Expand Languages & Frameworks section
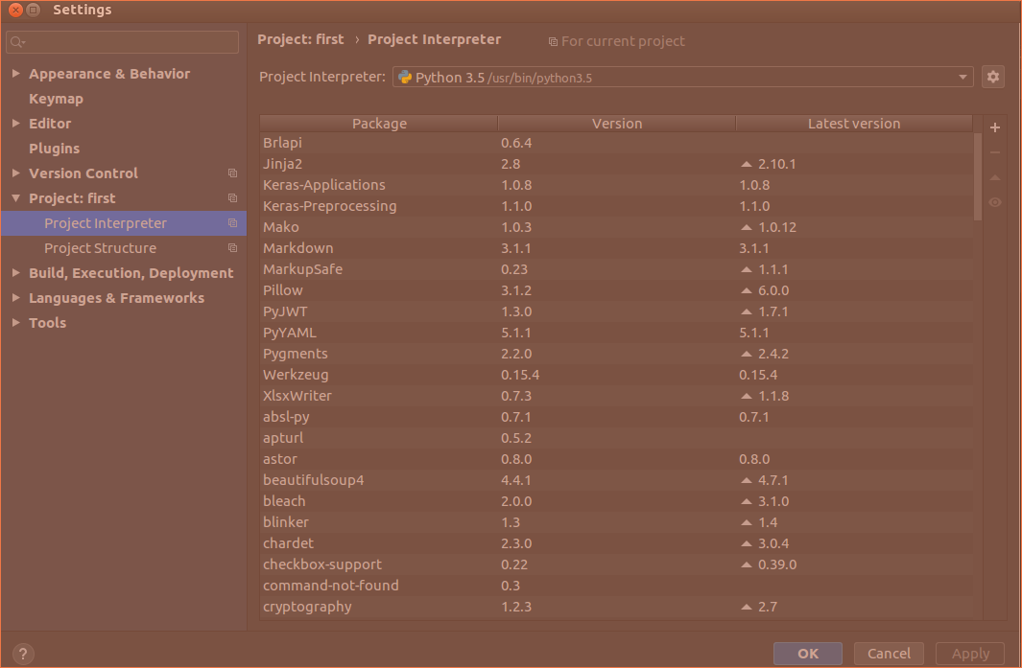Image resolution: width=1022 pixels, height=668 pixels. (15, 297)
